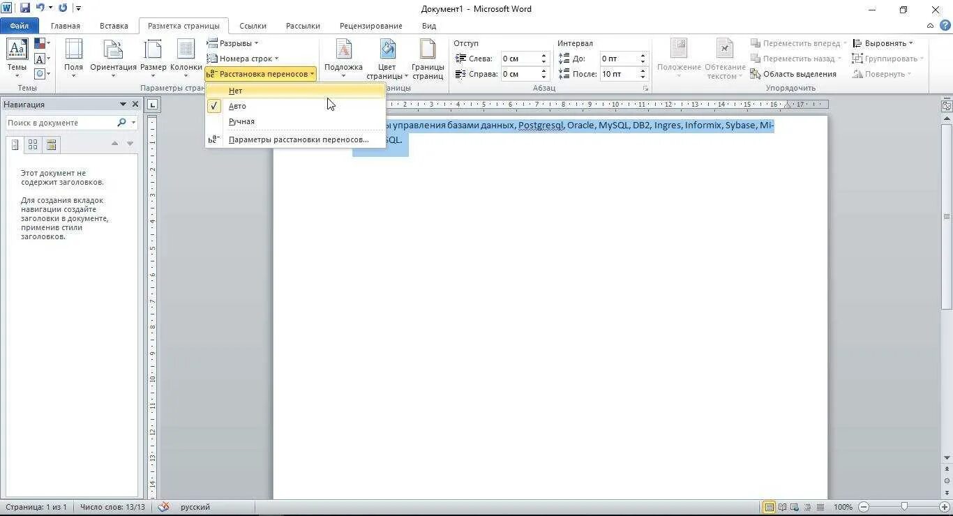Zoom out with minus button
Image resolution: width=953 pixels, height=516 pixels.
864,507
